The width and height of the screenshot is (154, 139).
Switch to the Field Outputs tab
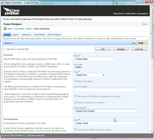[54, 34]
